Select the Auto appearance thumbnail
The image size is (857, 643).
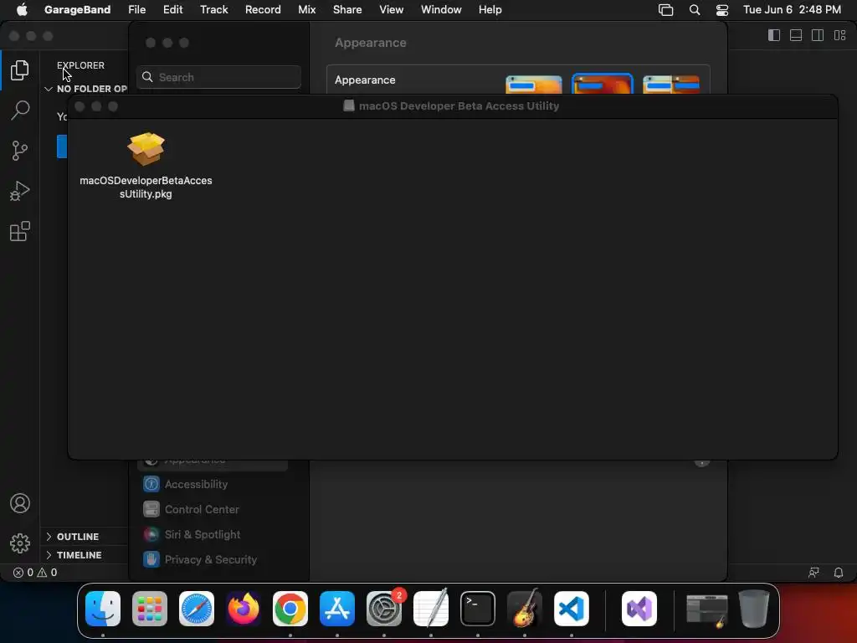671,85
